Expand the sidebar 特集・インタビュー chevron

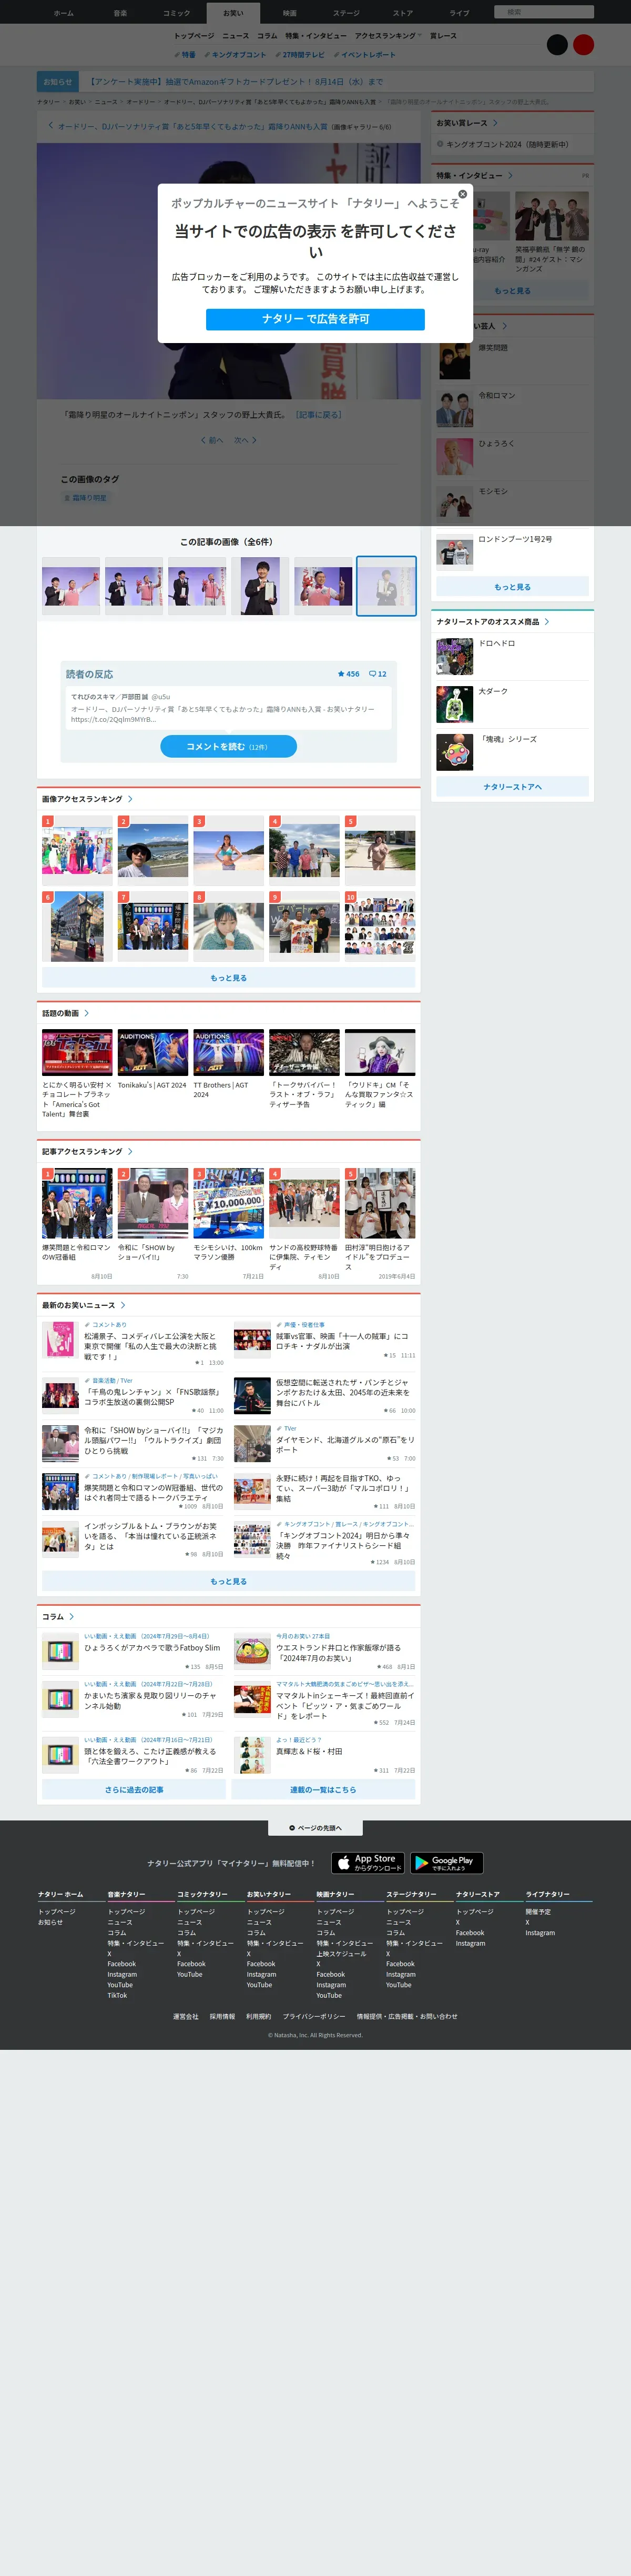[510, 175]
